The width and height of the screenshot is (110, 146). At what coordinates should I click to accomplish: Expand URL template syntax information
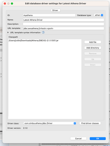(x=8, y=32)
